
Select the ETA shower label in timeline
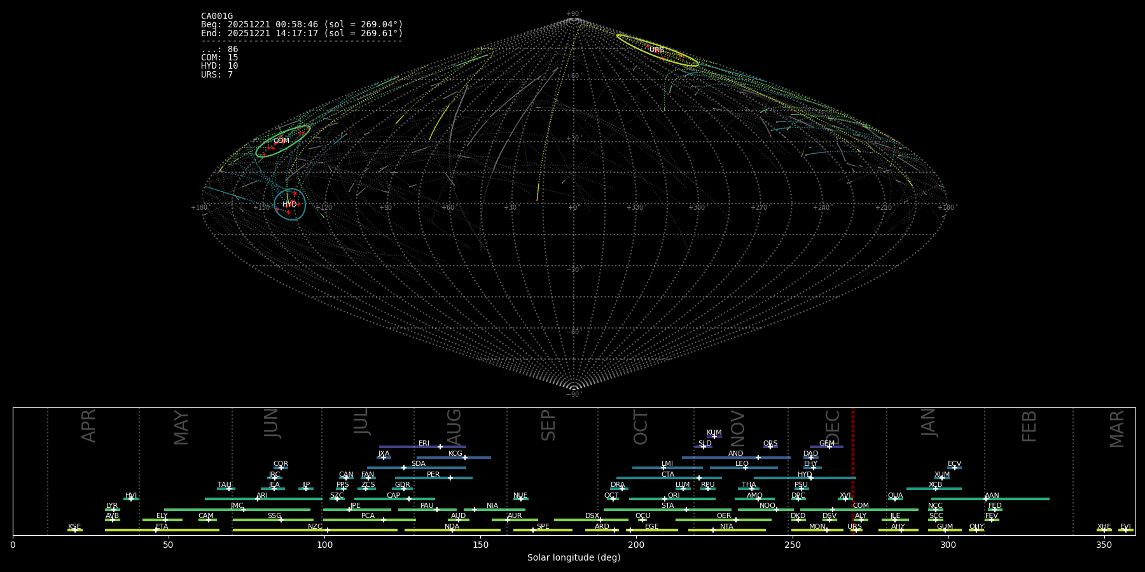[162, 527]
